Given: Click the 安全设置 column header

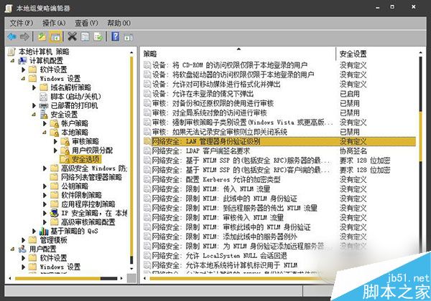Looking at the screenshot, I should coord(353,54).
